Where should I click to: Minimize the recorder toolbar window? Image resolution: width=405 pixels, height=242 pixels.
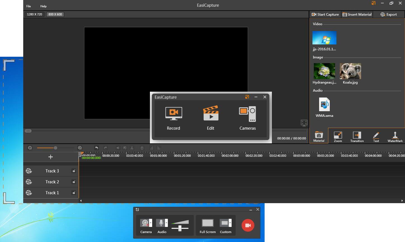(251, 210)
